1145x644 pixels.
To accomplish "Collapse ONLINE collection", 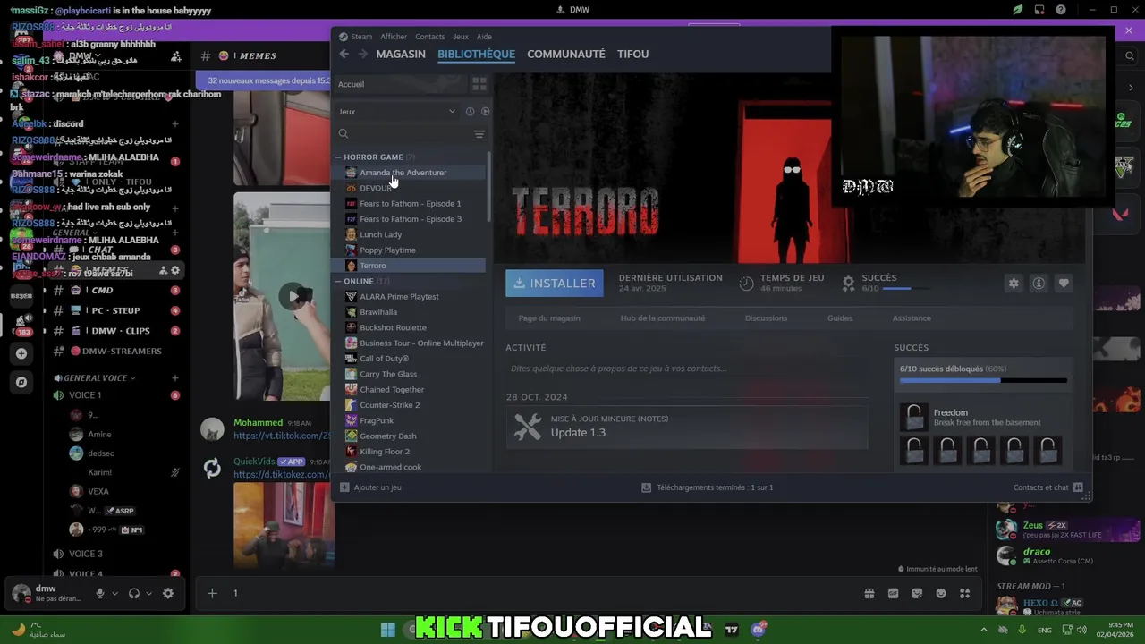I will pyautogui.click(x=338, y=282).
